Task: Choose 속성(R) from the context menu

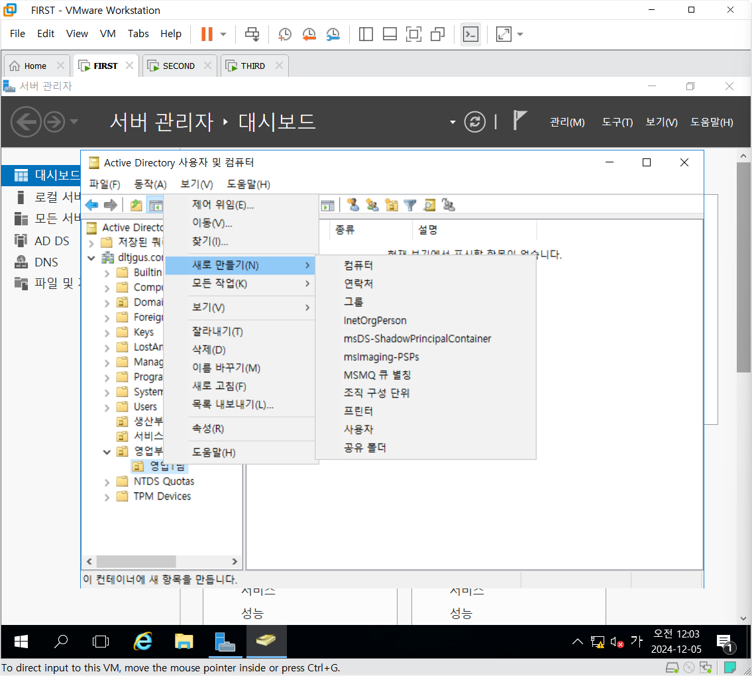Action: coord(240,428)
